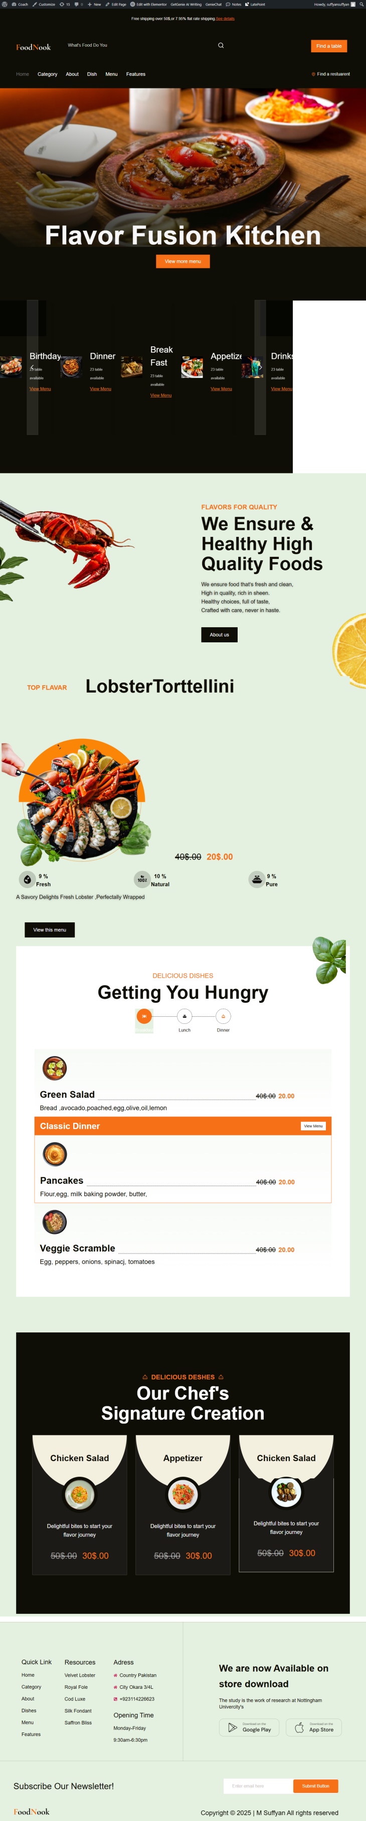This screenshot has width=366, height=1821.
Task: Focus the newsletter email input field
Action: tap(258, 1786)
